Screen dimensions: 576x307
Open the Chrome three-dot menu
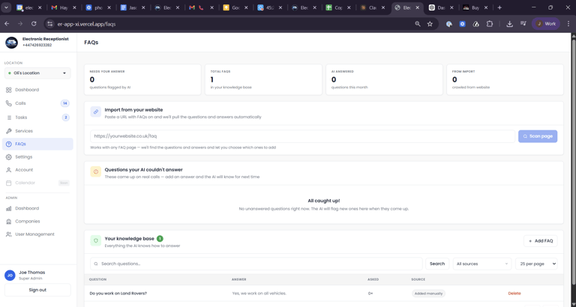[568, 24]
